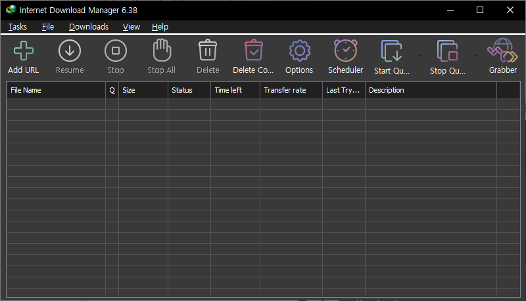Open the File menu
Screen dimensions: 526x301
click(48, 27)
